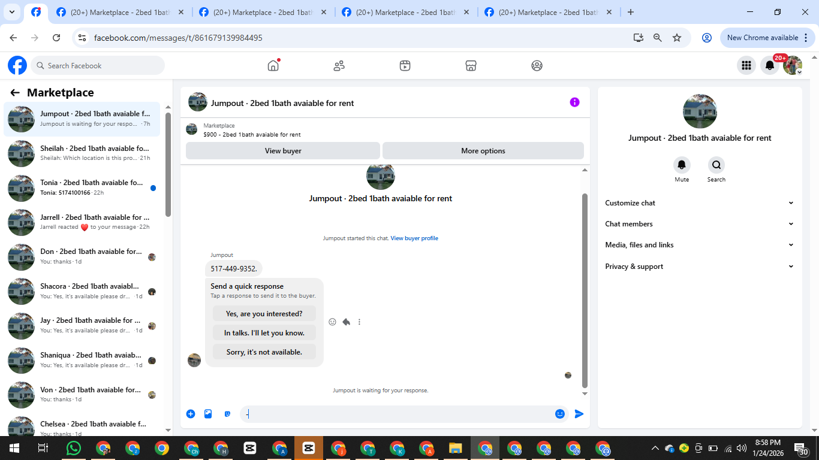This screenshot has width=819, height=460.
Task: Open the clock showing 8:58 PM
Action: (x=768, y=443)
